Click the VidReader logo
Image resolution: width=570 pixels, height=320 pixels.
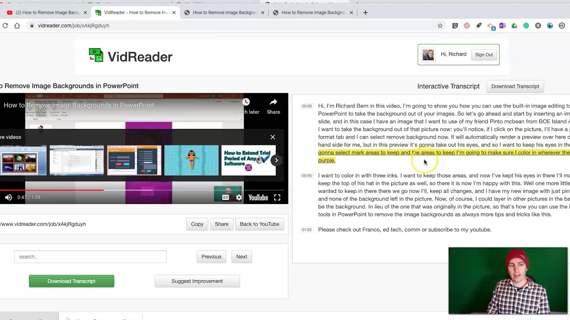tap(130, 56)
